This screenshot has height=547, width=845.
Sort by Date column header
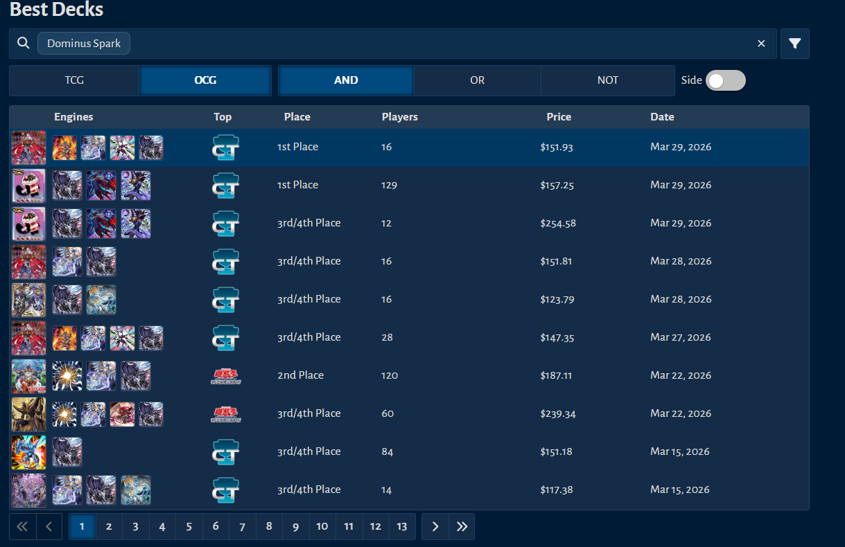coord(662,117)
